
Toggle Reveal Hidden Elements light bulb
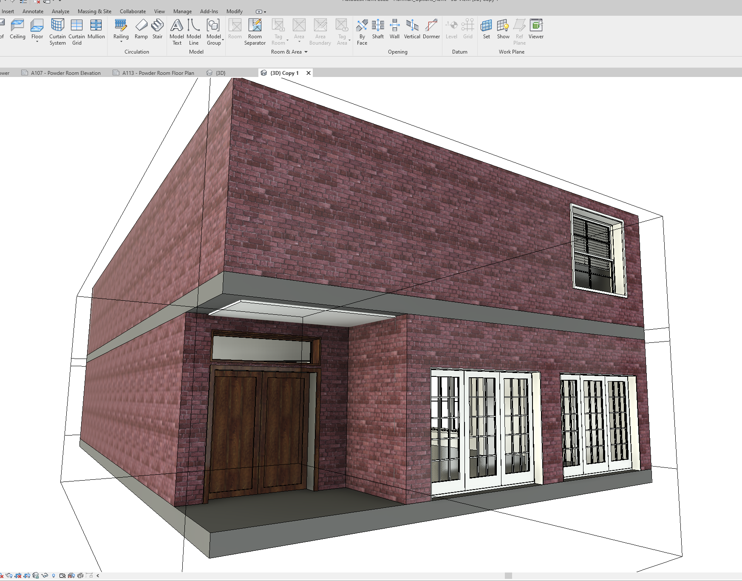tap(54, 575)
